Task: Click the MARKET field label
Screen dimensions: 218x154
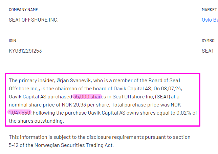Action: [209, 10]
